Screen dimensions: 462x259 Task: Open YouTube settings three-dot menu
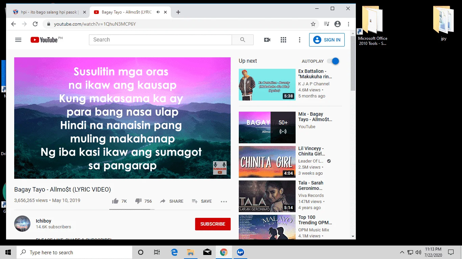coord(299,40)
